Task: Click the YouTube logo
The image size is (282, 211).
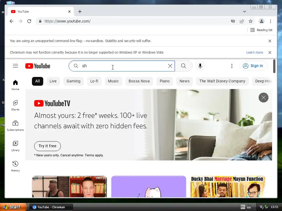Action: (37, 66)
